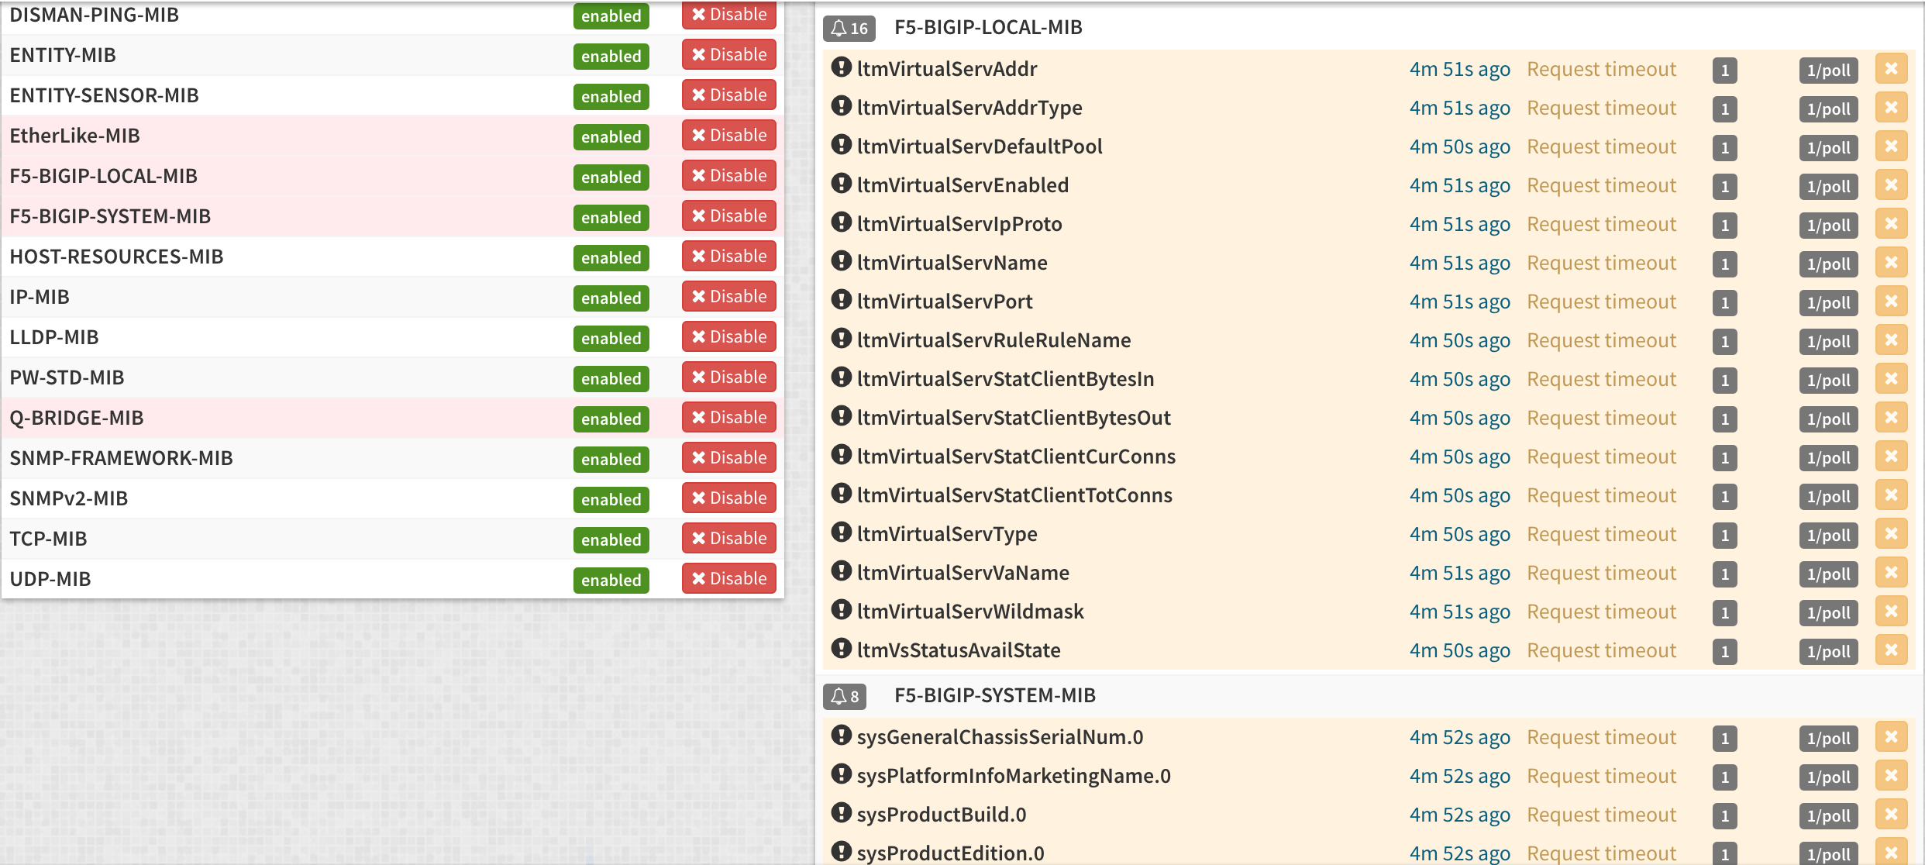This screenshot has height=865, width=1925.
Task: Remove the ltmVirtualServName error entry
Action: pos(1892,263)
